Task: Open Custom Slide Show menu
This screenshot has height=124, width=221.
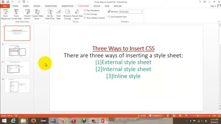Action: pos(38,14)
